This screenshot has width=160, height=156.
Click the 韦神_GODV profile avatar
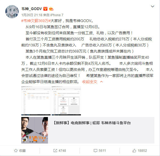(x=12, y=12)
